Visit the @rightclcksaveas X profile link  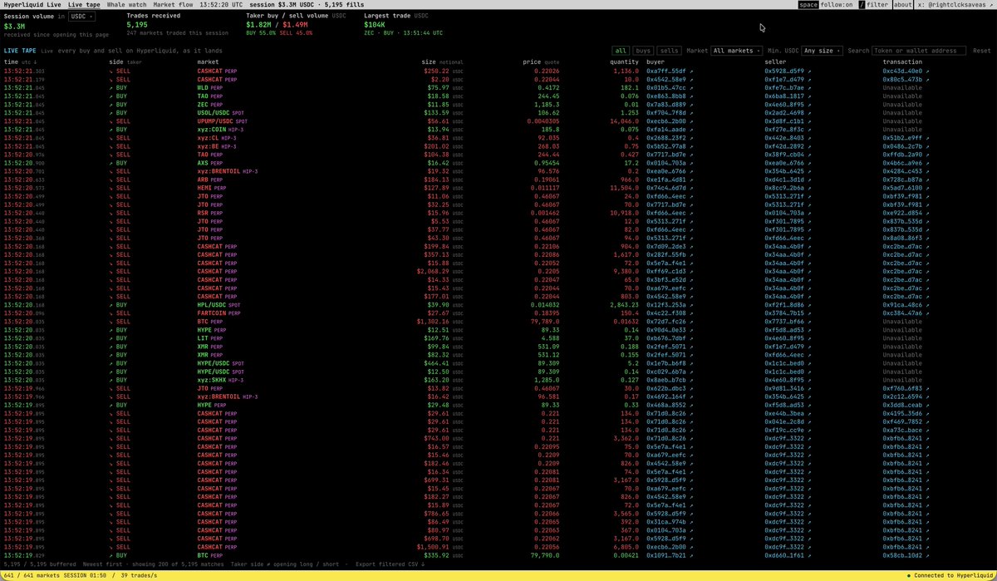click(956, 5)
